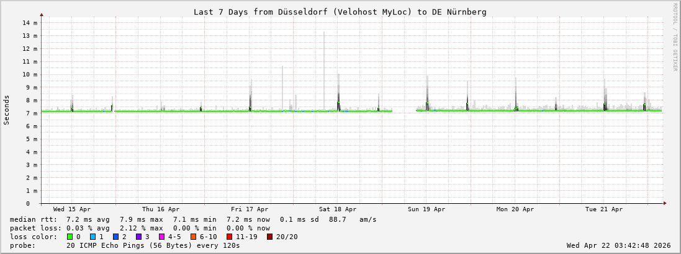Click the green loss color 0 swatch

[x=70, y=237]
